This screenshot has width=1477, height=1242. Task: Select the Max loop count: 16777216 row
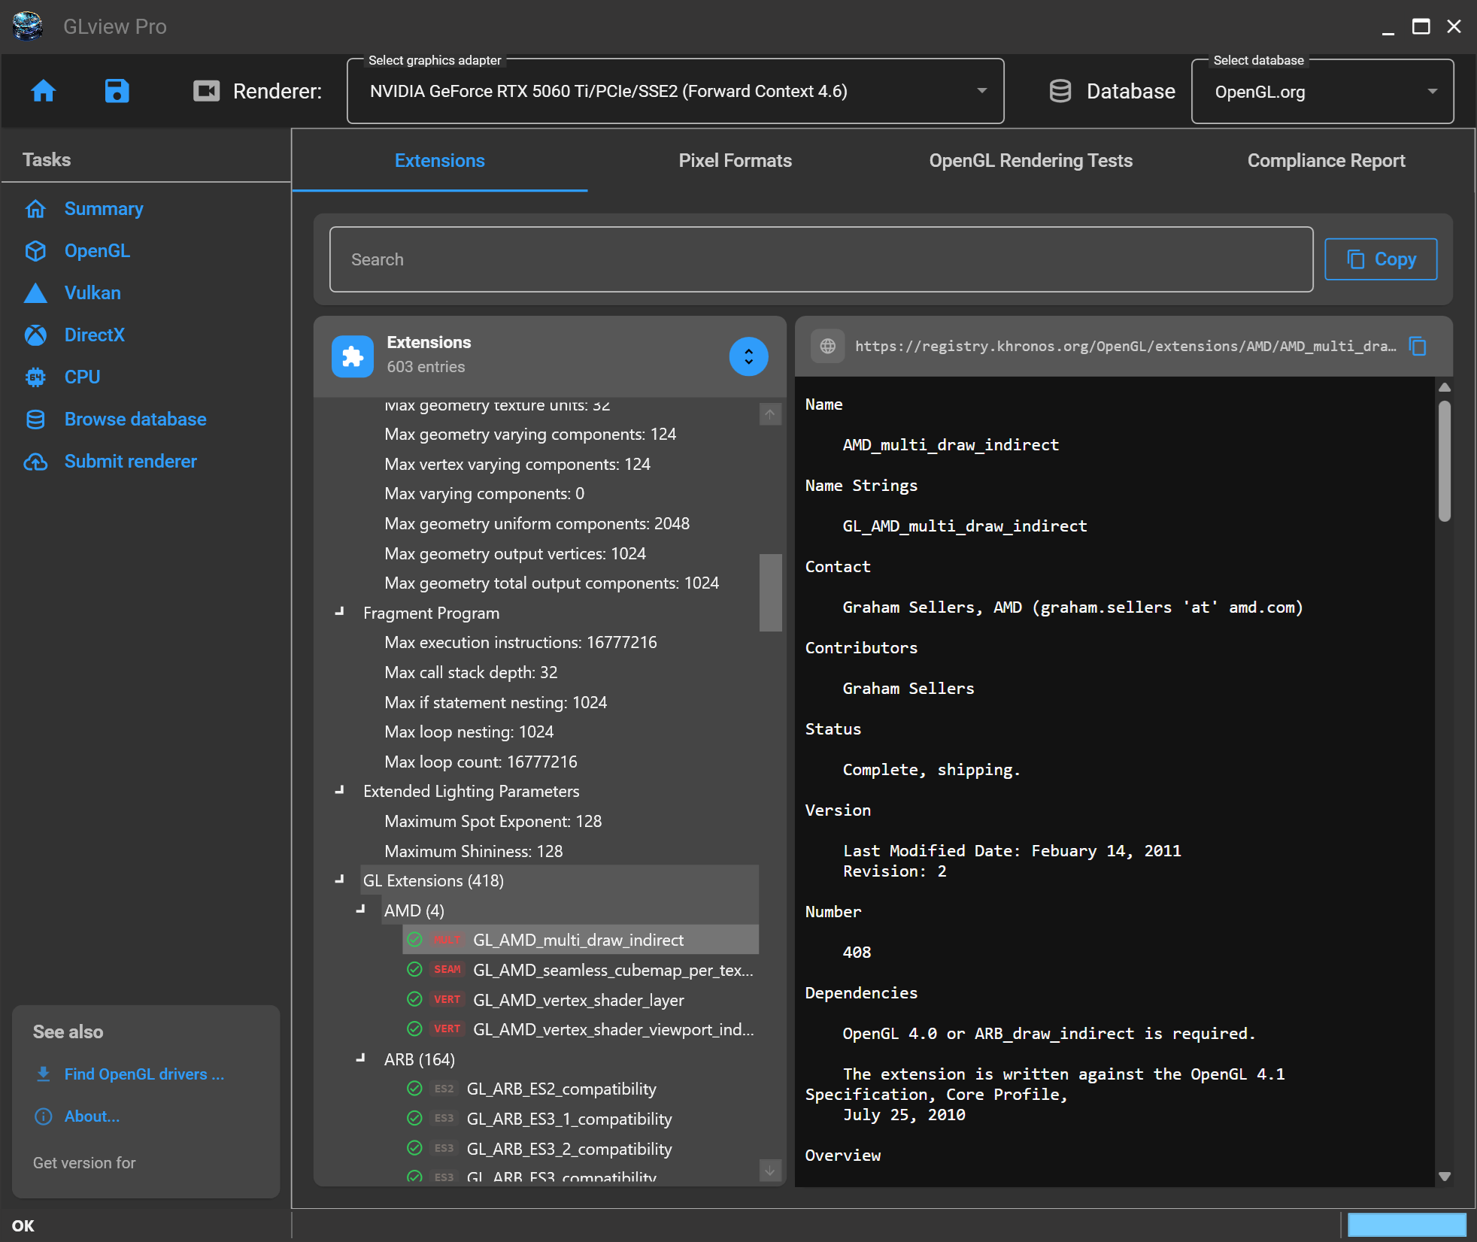481,762
